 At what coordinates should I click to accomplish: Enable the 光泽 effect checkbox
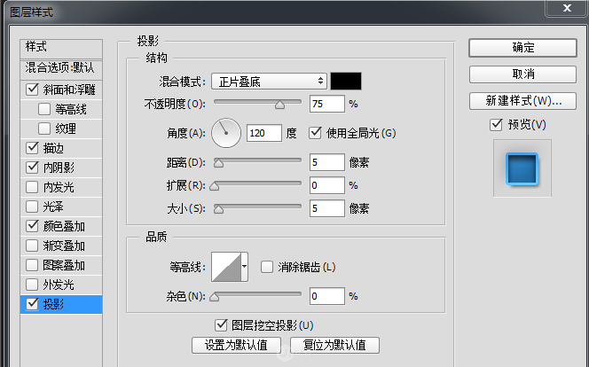(x=32, y=207)
